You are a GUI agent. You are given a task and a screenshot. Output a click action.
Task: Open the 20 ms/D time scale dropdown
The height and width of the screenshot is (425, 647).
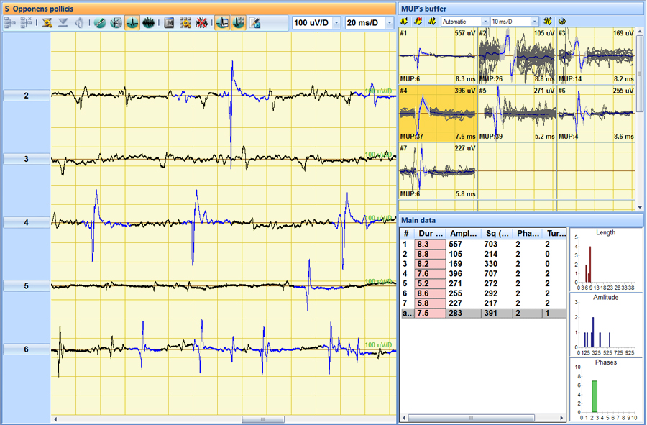[x=390, y=23]
